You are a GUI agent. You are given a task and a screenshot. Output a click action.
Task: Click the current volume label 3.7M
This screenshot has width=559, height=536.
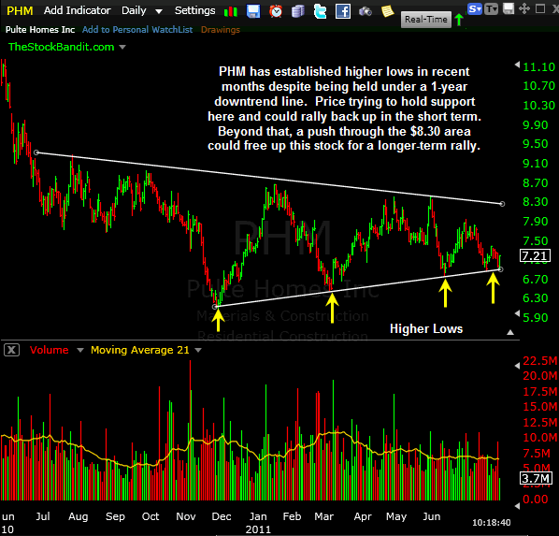(536, 478)
